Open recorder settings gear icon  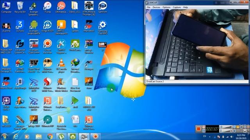(241, 127)
